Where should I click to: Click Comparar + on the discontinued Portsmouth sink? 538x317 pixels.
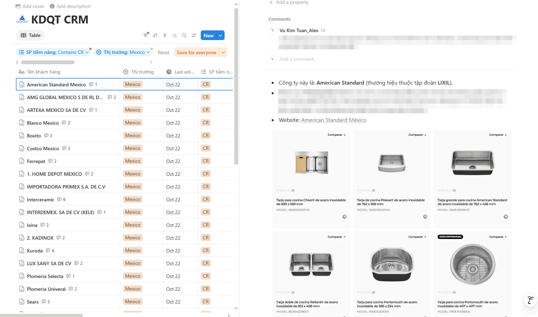498,237
